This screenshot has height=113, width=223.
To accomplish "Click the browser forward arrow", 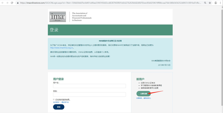I will 7,3.
